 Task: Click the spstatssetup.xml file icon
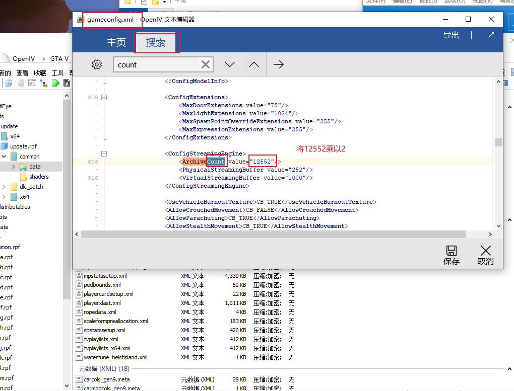pyautogui.click(x=79, y=330)
